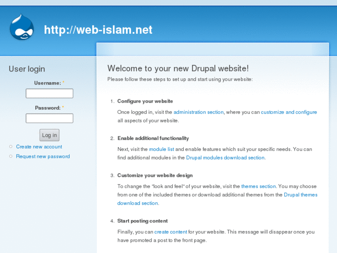Click the Configure your website heading

click(145, 101)
